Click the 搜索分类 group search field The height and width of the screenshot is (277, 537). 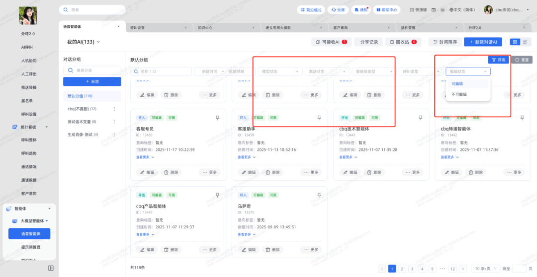pos(95,70)
